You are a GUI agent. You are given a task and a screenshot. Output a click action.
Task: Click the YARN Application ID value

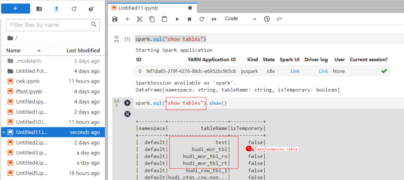pos(191,71)
